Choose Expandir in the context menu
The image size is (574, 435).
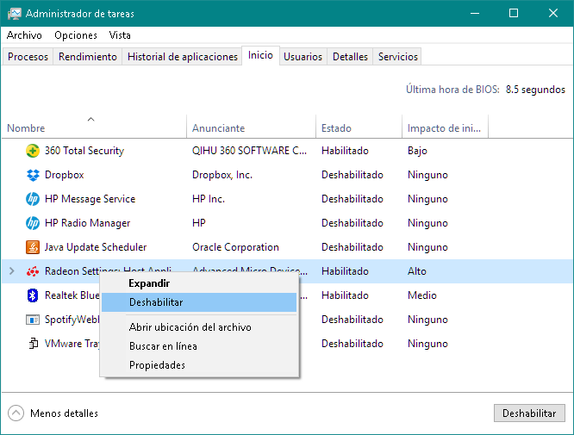pos(149,283)
